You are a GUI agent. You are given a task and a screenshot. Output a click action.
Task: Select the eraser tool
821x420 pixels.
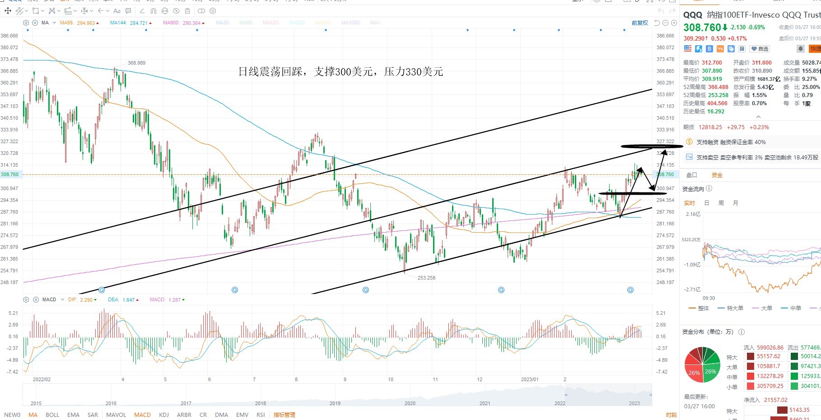coord(142,11)
